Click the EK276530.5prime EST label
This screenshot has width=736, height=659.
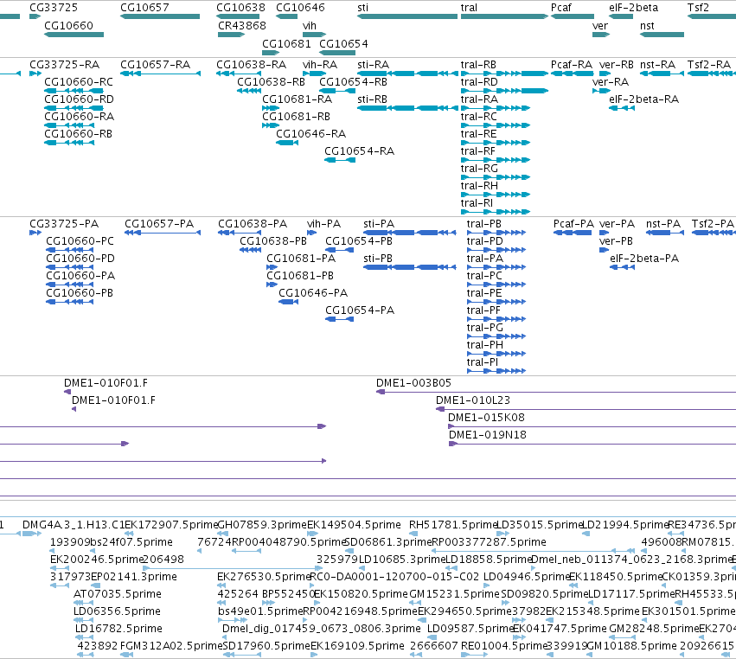tap(264, 576)
